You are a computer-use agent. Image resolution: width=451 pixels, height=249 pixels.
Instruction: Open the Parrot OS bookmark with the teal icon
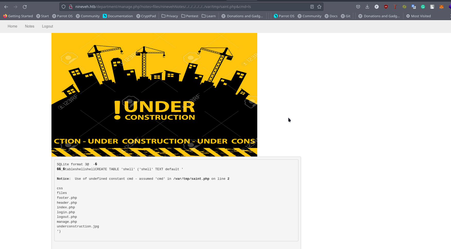(x=284, y=16)
